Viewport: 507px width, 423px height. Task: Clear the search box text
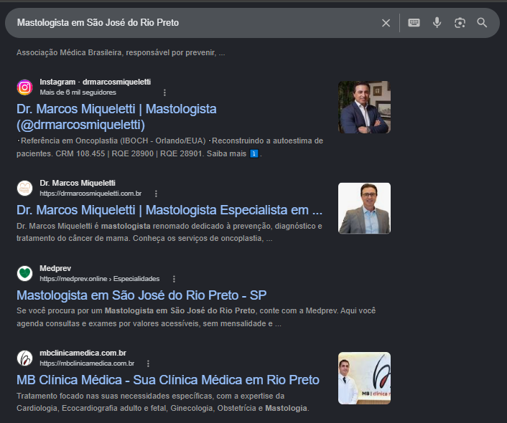386,23
